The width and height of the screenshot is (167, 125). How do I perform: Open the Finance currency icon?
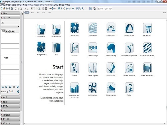(x=74, y=68)
